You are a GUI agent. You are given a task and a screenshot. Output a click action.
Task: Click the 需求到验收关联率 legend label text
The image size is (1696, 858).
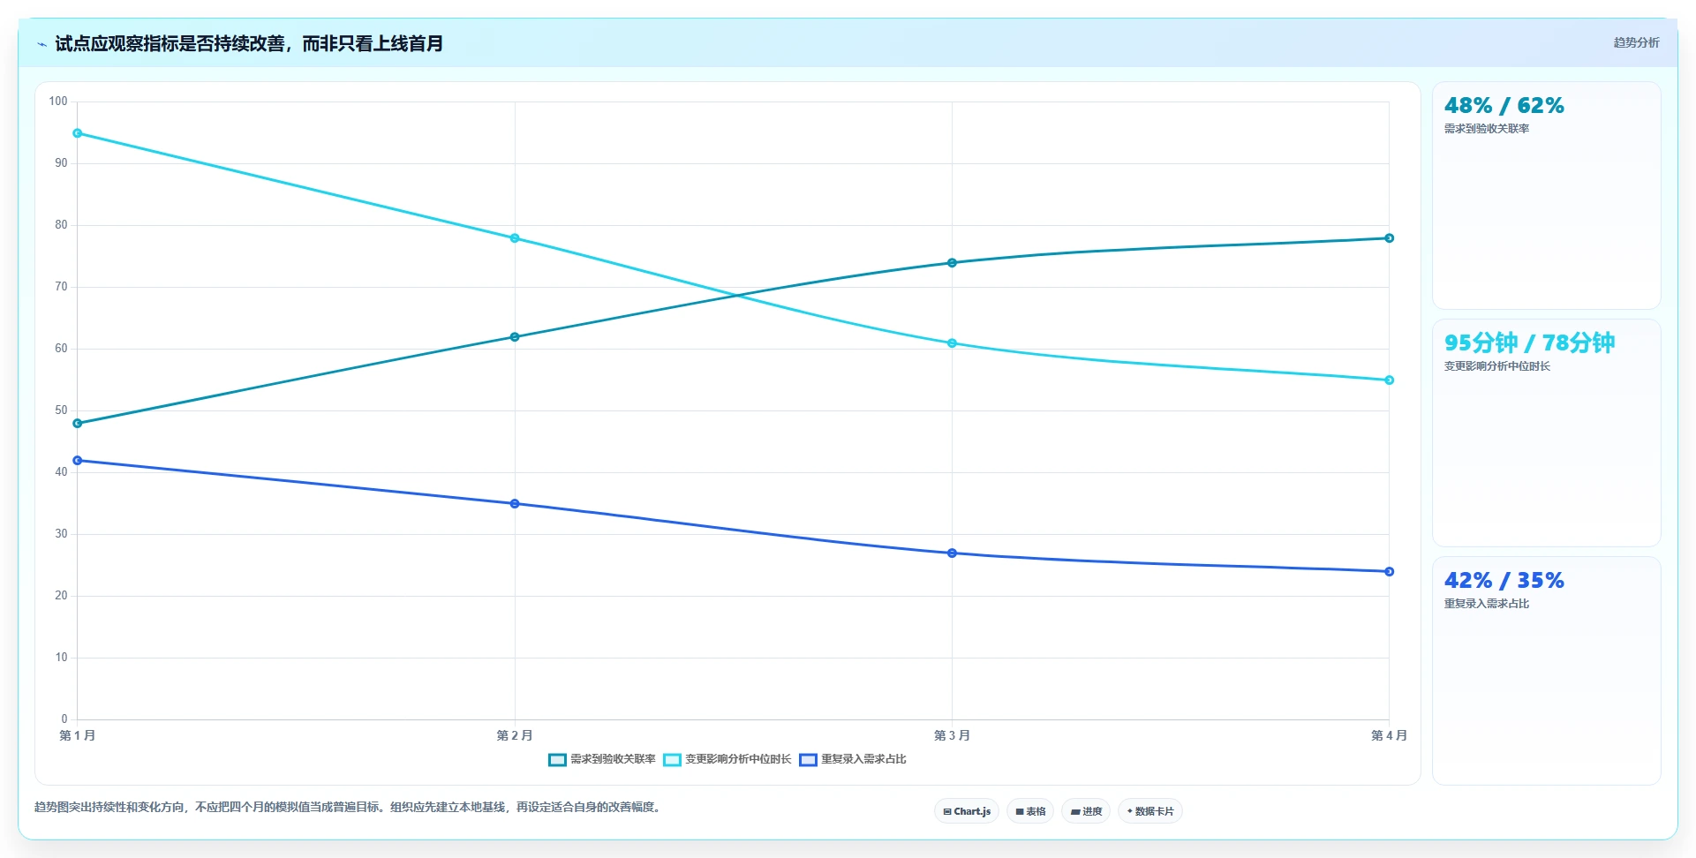[x=613, y=759]
